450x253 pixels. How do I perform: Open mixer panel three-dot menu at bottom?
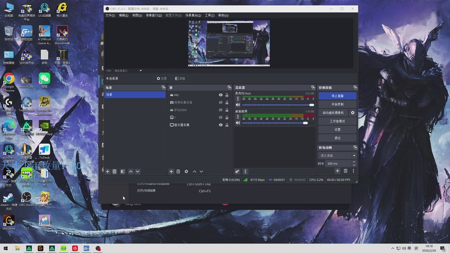[x=245, y=171]
